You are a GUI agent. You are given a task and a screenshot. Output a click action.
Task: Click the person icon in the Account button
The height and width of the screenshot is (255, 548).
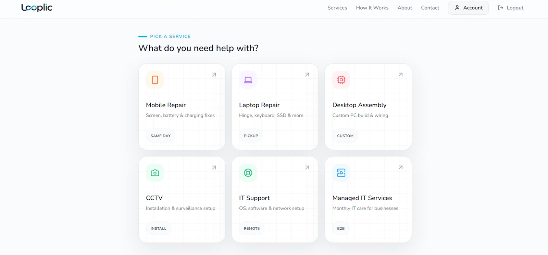(x=457, y=8)
